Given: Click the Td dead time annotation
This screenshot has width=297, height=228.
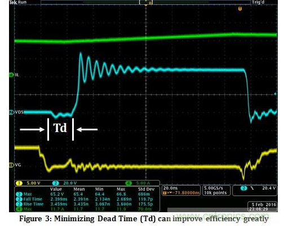Looking at the screenshot, I should click(x=60, y=128).
